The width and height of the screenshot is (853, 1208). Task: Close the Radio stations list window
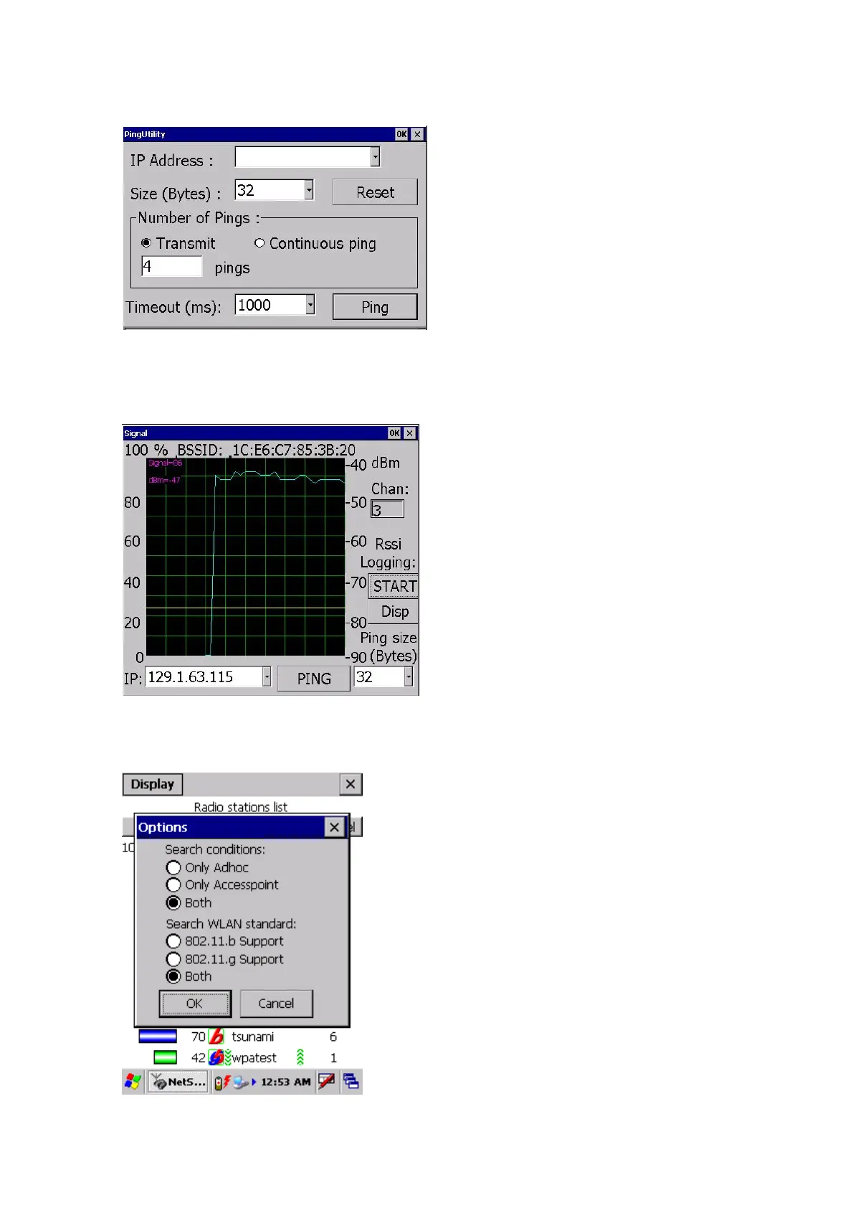pos(350,784)
